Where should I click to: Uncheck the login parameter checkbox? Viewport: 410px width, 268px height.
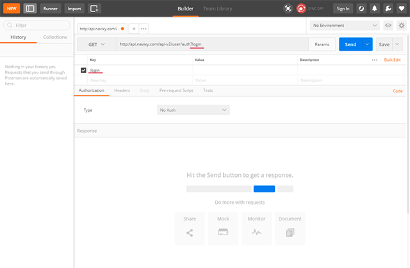(x=83, y=70)
